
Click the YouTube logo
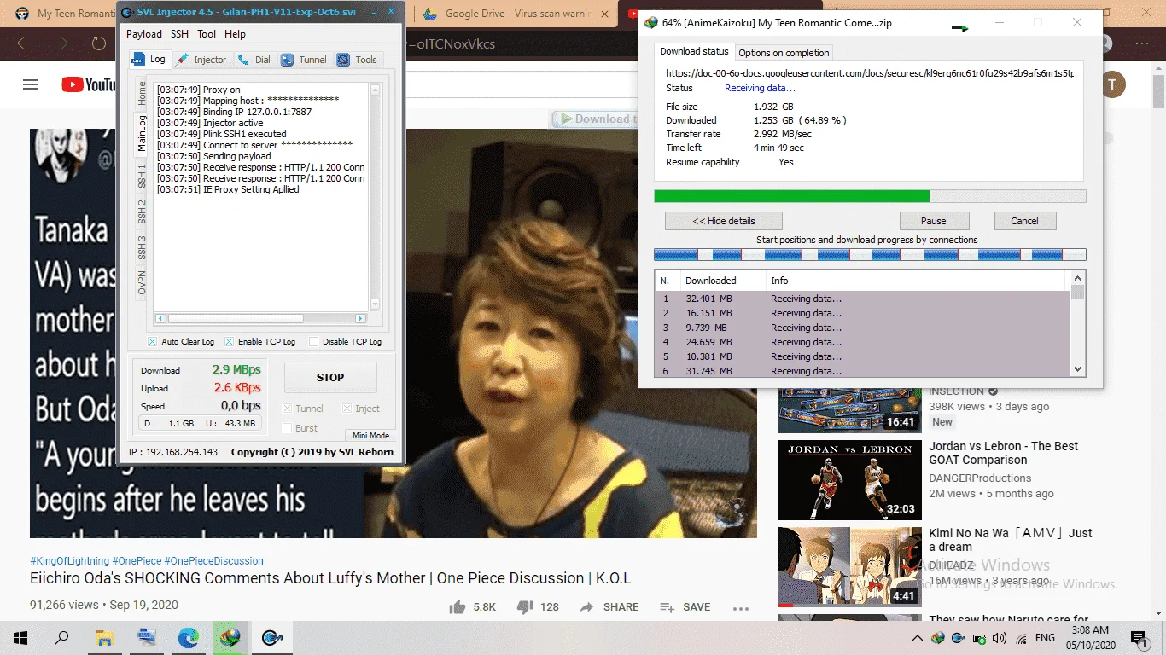tap(89, 84)
